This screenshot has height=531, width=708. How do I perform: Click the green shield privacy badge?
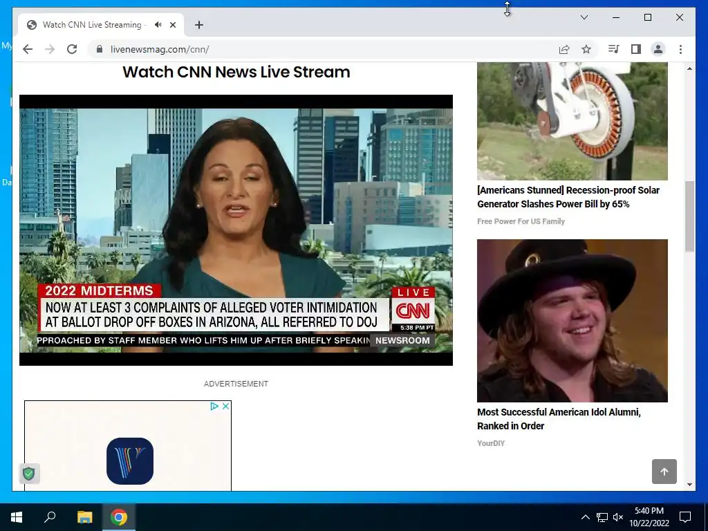pos(29,473)
